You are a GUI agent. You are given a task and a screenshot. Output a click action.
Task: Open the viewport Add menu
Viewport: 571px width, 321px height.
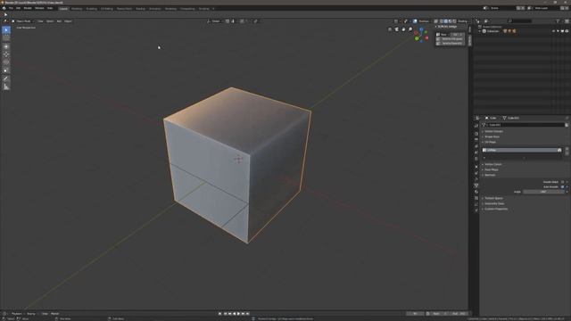(59, 21)
